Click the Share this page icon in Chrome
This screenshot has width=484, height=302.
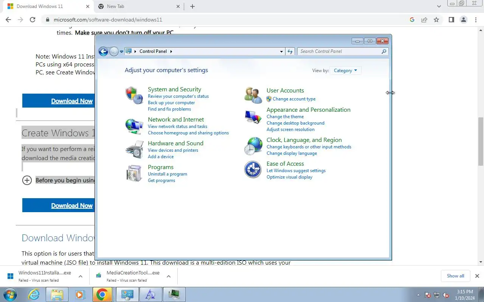[424, 20]
